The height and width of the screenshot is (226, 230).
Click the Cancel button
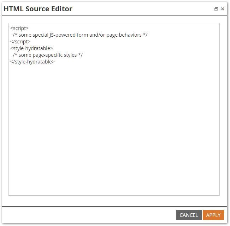[x=189, y=215]
